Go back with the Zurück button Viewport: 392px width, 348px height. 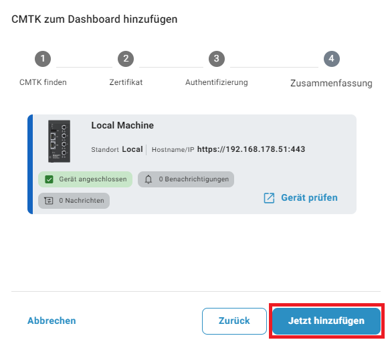[234, 321]
